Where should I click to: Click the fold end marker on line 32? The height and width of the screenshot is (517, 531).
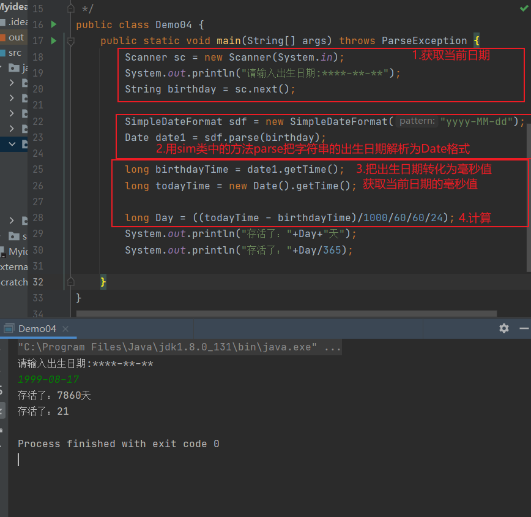pyautogui.click(x=71, y=282)
